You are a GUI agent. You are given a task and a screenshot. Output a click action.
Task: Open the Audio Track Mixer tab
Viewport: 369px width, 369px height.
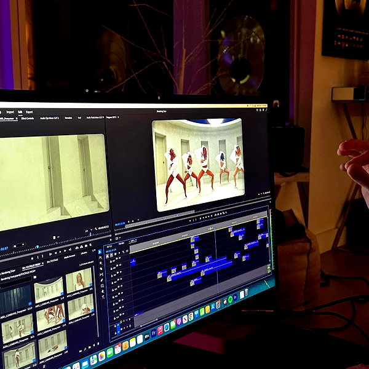point(95,117)
